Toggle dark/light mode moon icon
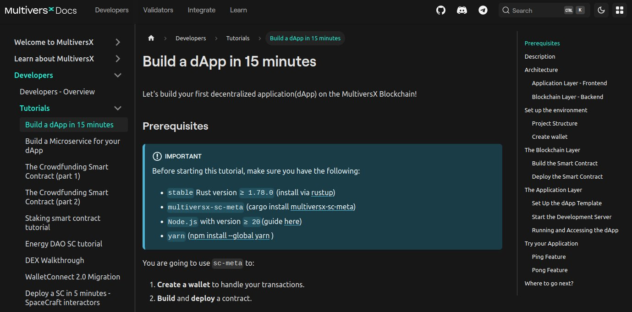Viewport: 632px width, 312px height. pyautogui.click(x=602, y=10)
